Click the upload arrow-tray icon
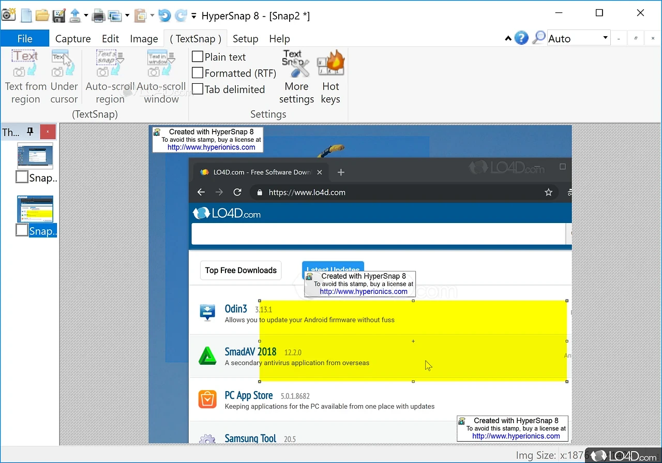Image resolution: width=662 pixels, height=463 pixels. (x=76, y=15)
